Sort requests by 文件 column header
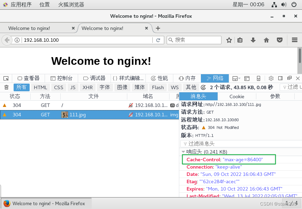The width and height of the screenshot is (302, 209). (93, 96)
